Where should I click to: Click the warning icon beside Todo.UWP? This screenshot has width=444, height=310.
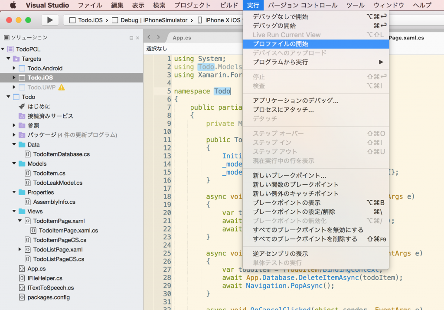pos(62,87)
